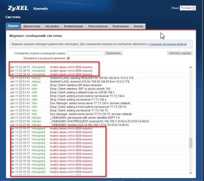Follow the странице системных файлов link

[168, 44]
